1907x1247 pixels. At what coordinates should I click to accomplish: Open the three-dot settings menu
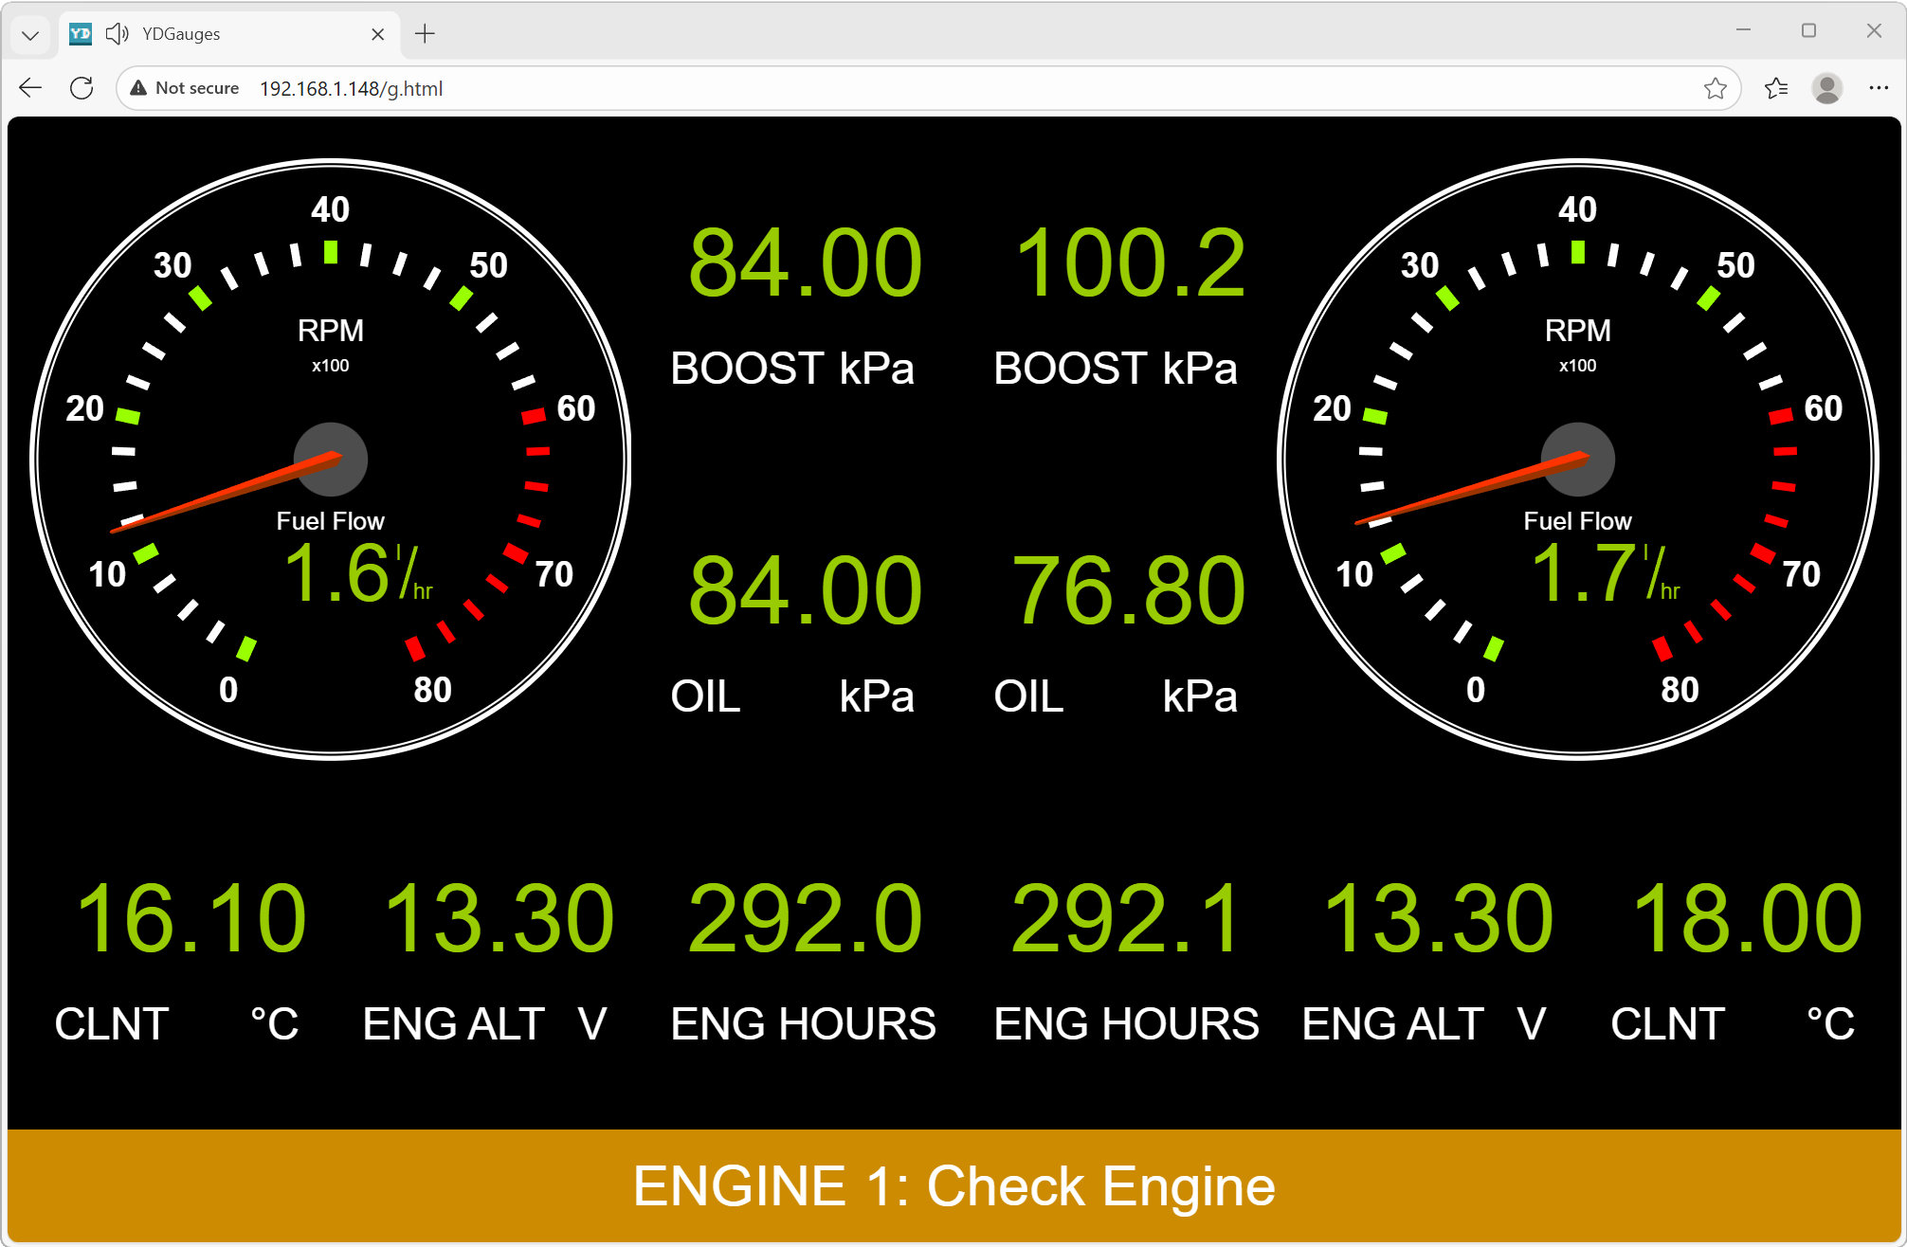(1878, 88)
